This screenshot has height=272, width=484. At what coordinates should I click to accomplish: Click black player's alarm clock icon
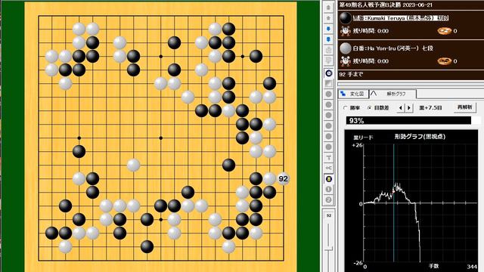click(345, 30)
